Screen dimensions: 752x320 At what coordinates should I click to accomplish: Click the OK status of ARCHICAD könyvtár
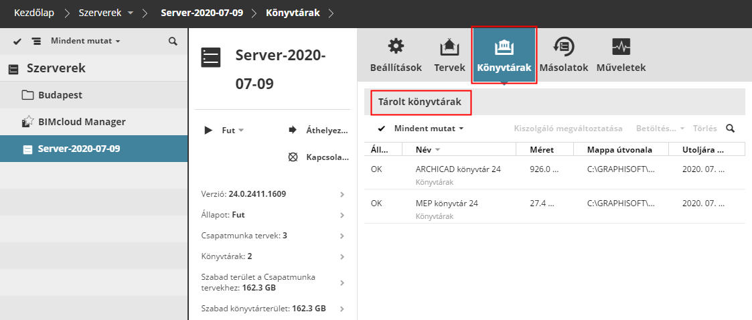(x=376, y=169)
